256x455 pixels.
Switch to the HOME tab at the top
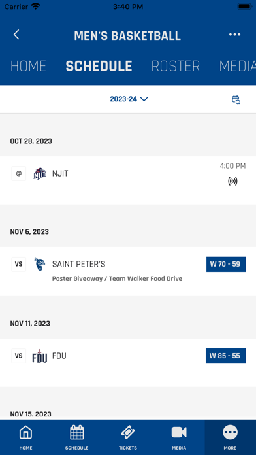[29, 67]
